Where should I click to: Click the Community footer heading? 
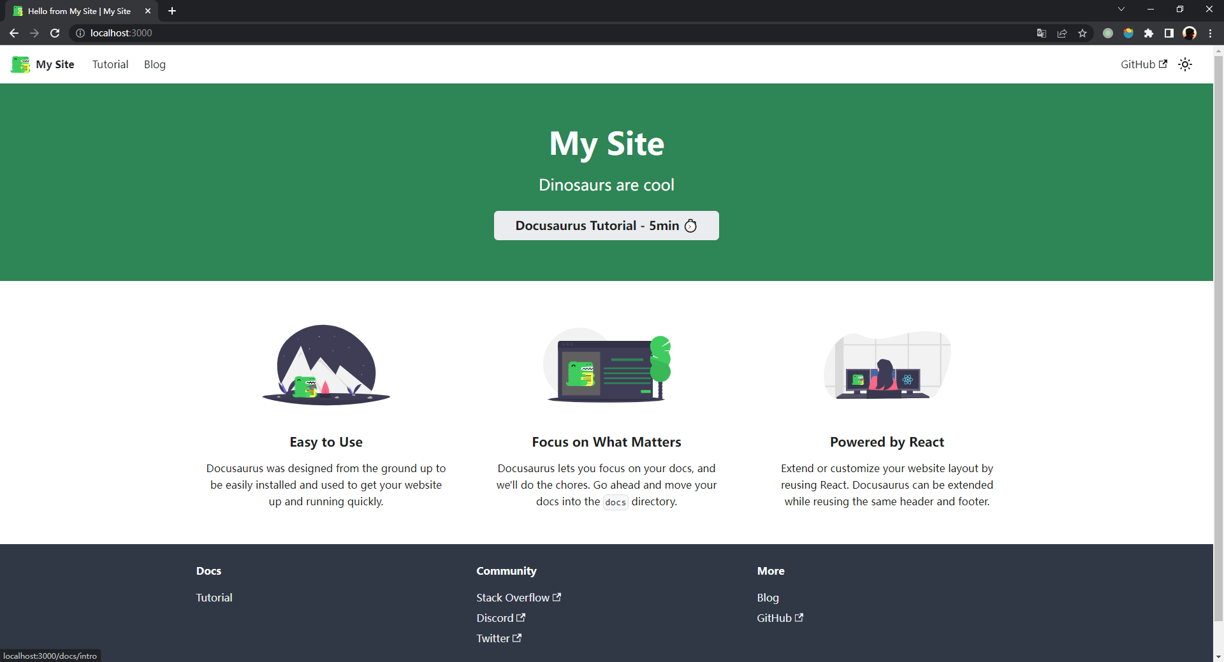(x=506, y=571)
